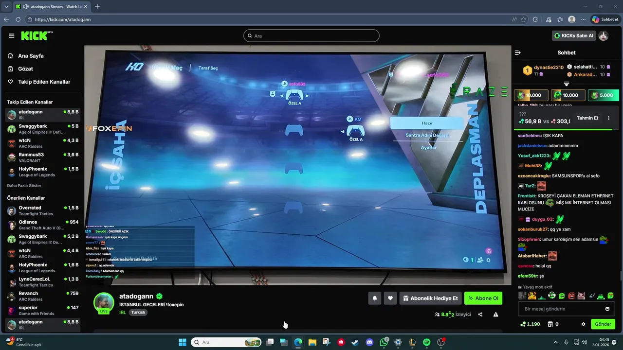The image size is (623, 350).
Task: Show hidden system tray icons
Action: pyautogui.click(x=556, y=342)
